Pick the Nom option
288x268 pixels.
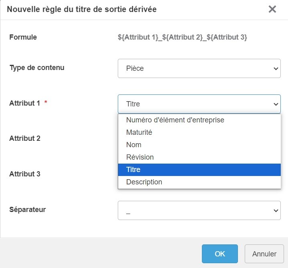[x=134, y=145]
